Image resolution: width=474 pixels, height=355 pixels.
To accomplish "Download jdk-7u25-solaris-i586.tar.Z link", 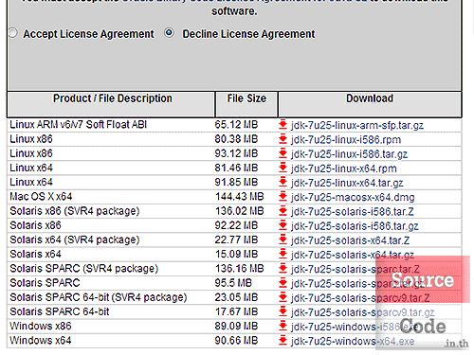I will coord(353,212).
